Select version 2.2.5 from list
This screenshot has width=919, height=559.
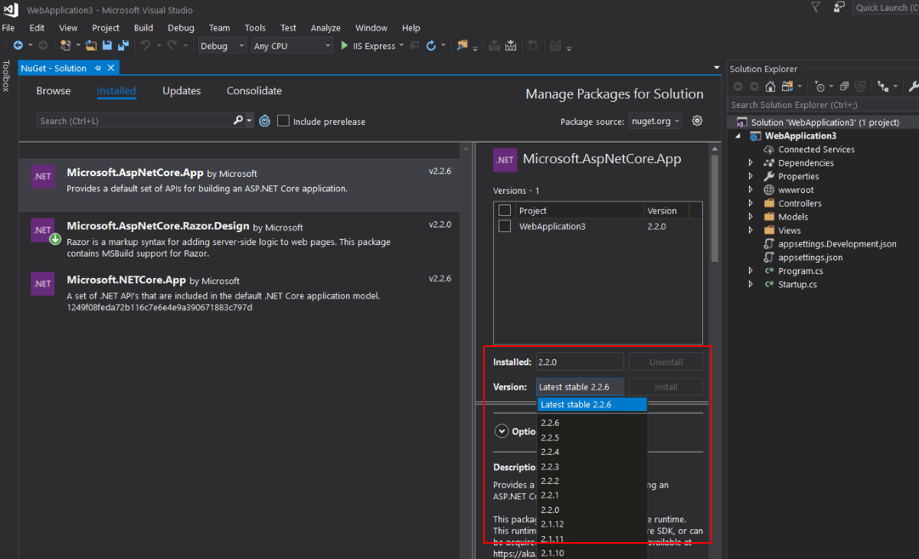[592, 437]
